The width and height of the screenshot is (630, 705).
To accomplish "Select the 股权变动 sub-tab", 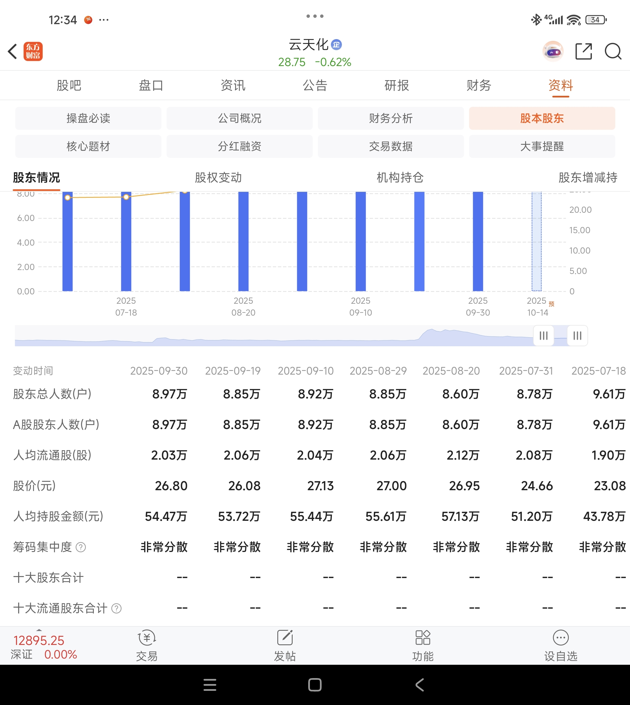I will tap(218, 177).
